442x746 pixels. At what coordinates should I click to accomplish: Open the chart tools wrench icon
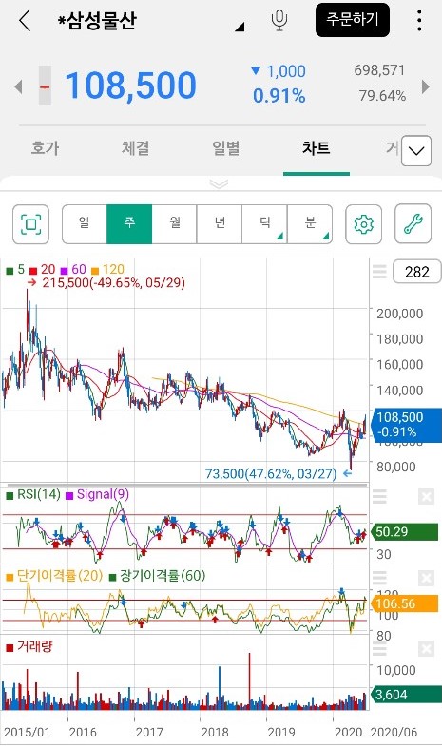click(413, 224)
